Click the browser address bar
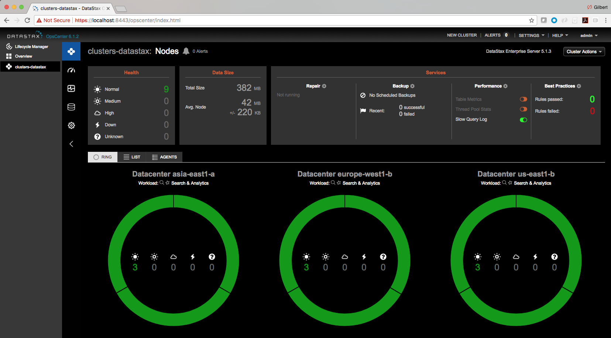The width and height of the screenshot is (611, 338). [285, 20]
